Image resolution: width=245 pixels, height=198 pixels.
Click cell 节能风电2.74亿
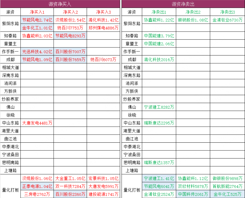coord(37,20)
